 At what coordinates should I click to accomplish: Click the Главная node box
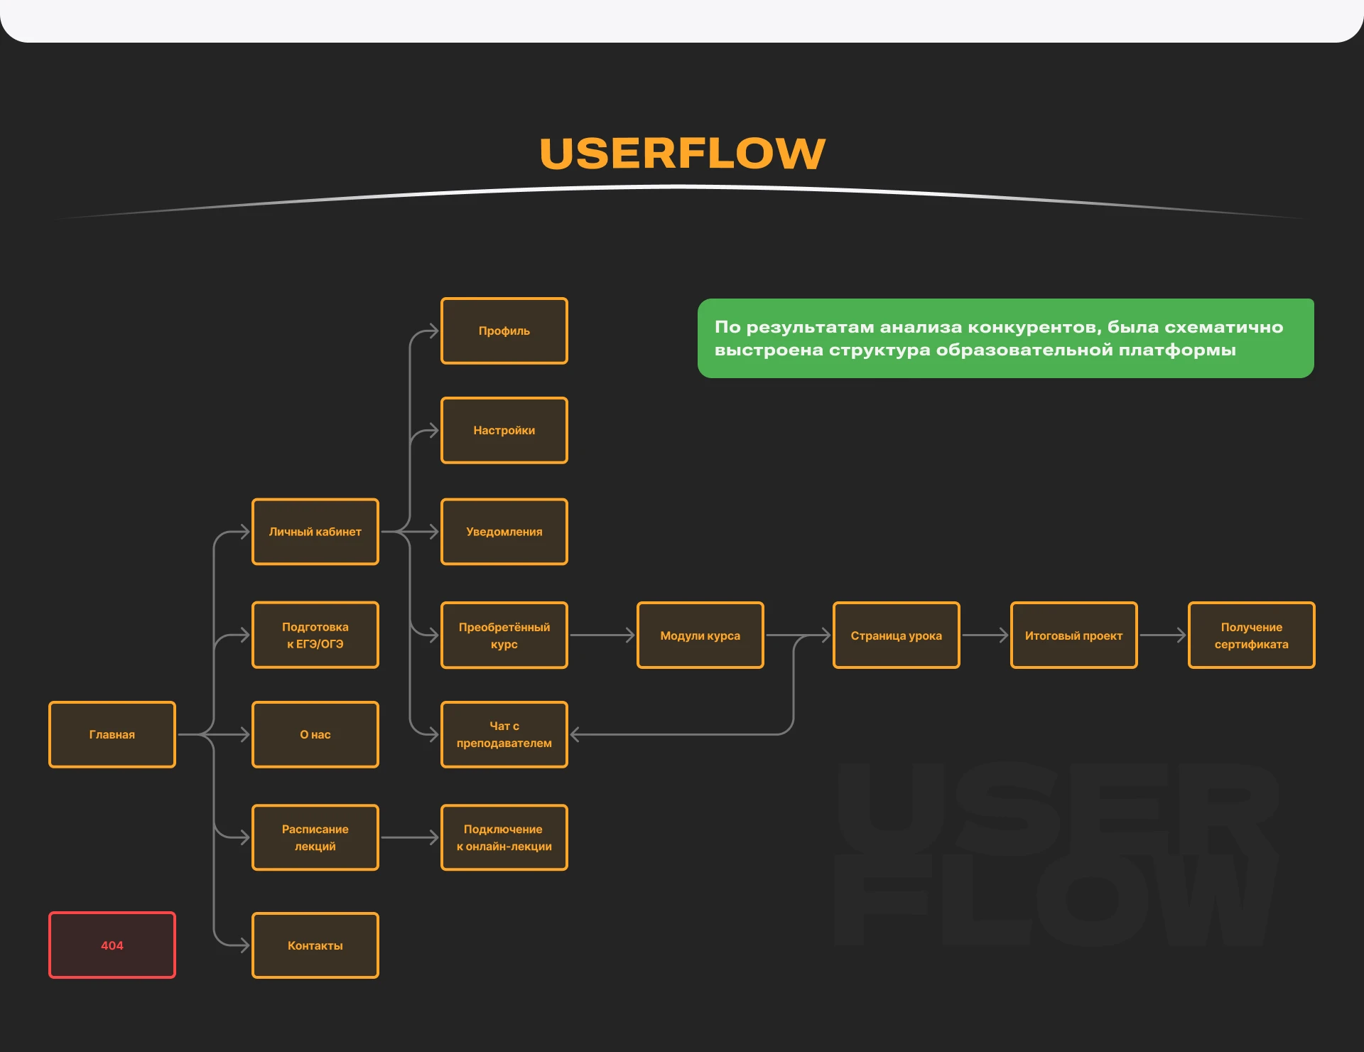tap(112, 734)
